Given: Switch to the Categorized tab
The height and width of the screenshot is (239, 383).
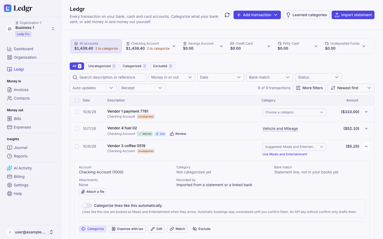Looking at the screenshot, I should click(134, 66).
